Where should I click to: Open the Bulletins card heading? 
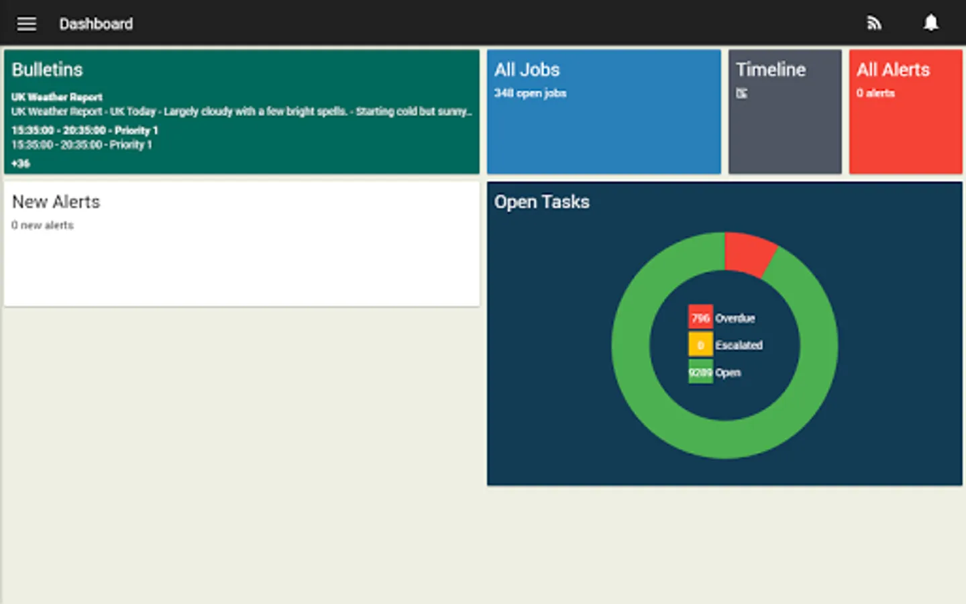click(x=47, y=70)
